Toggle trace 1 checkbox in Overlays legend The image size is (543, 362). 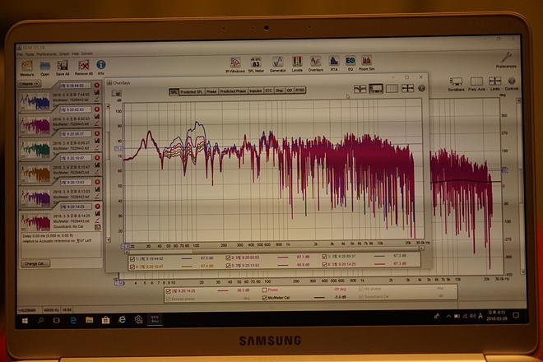point(132,259)
